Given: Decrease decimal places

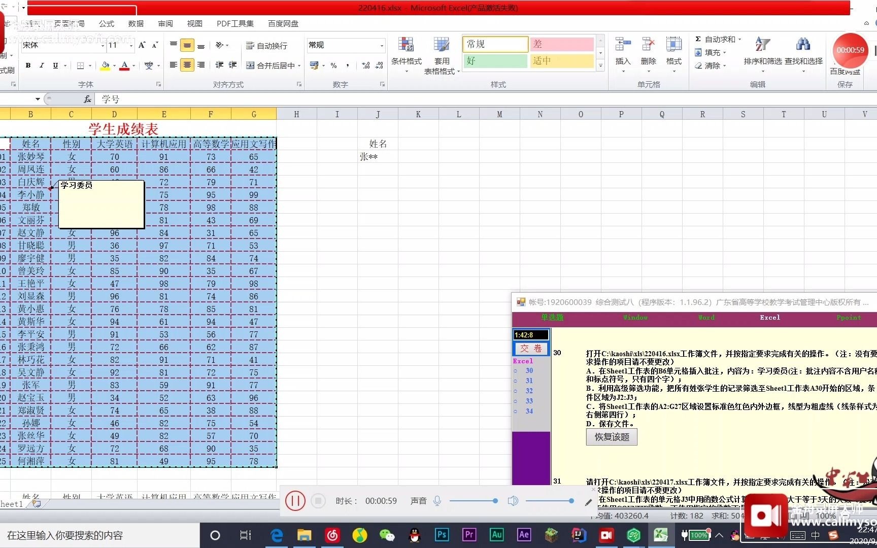Looking at the screenshot, I should coord(379,65).
